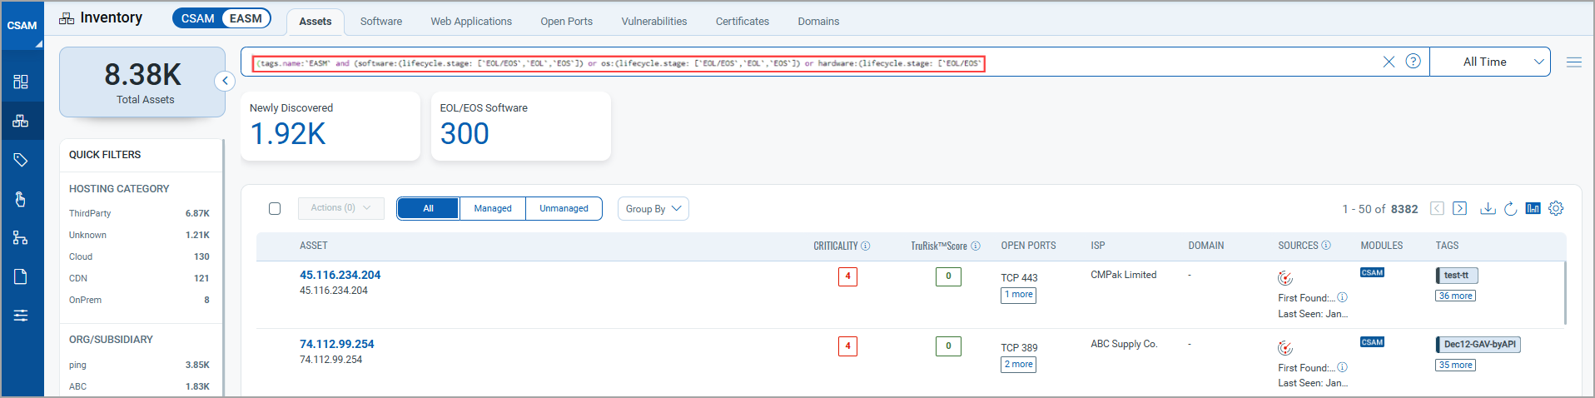
Task: Click the EOL/EOS Software 300 card
Action: click(x=521, y=126)
